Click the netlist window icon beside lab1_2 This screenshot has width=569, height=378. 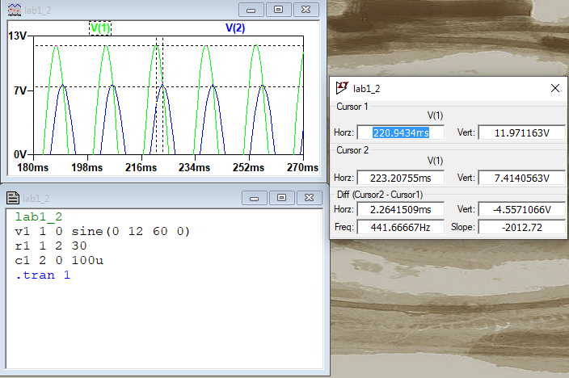click(x=13, y=197)
